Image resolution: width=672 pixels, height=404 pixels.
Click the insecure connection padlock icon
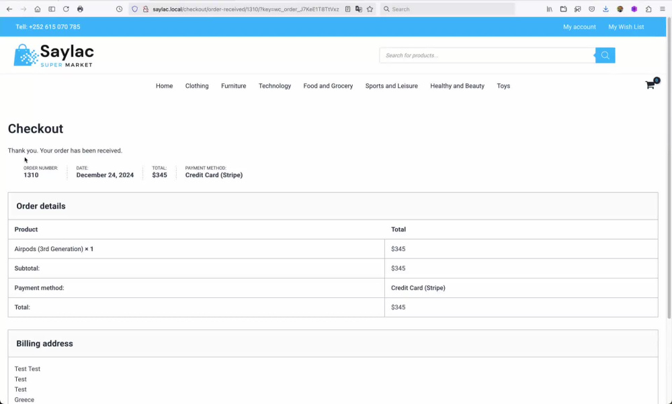tap(145, 9)
